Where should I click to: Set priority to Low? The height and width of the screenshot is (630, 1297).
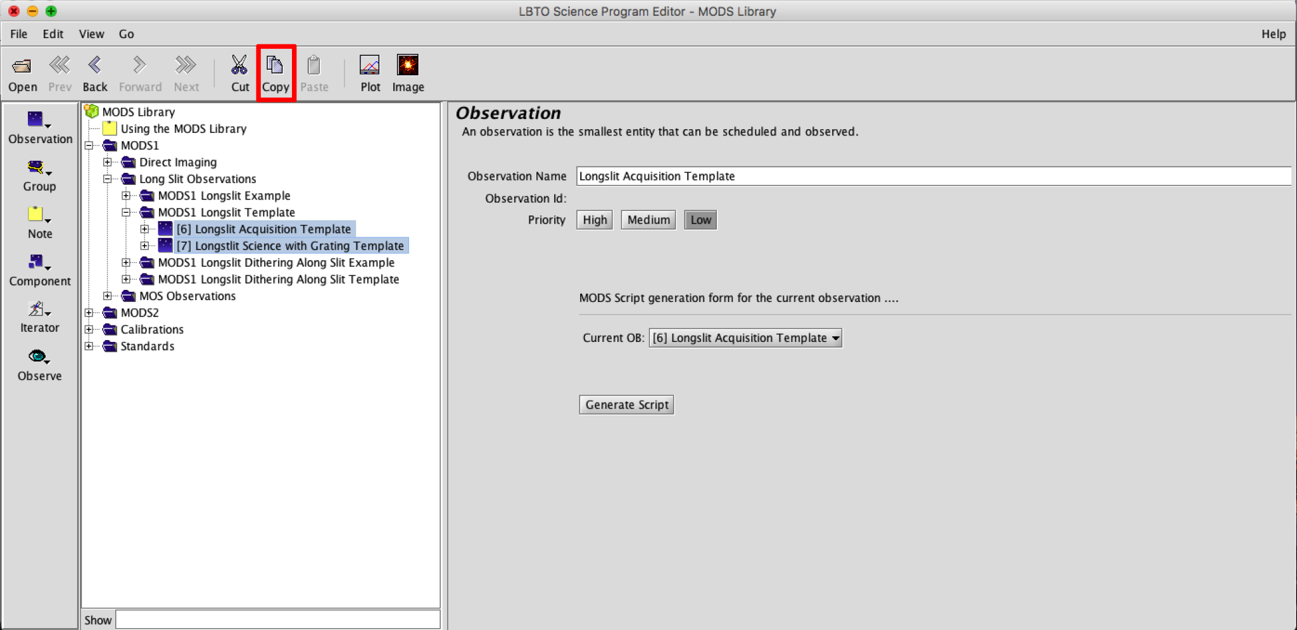[x=700, y=220]
